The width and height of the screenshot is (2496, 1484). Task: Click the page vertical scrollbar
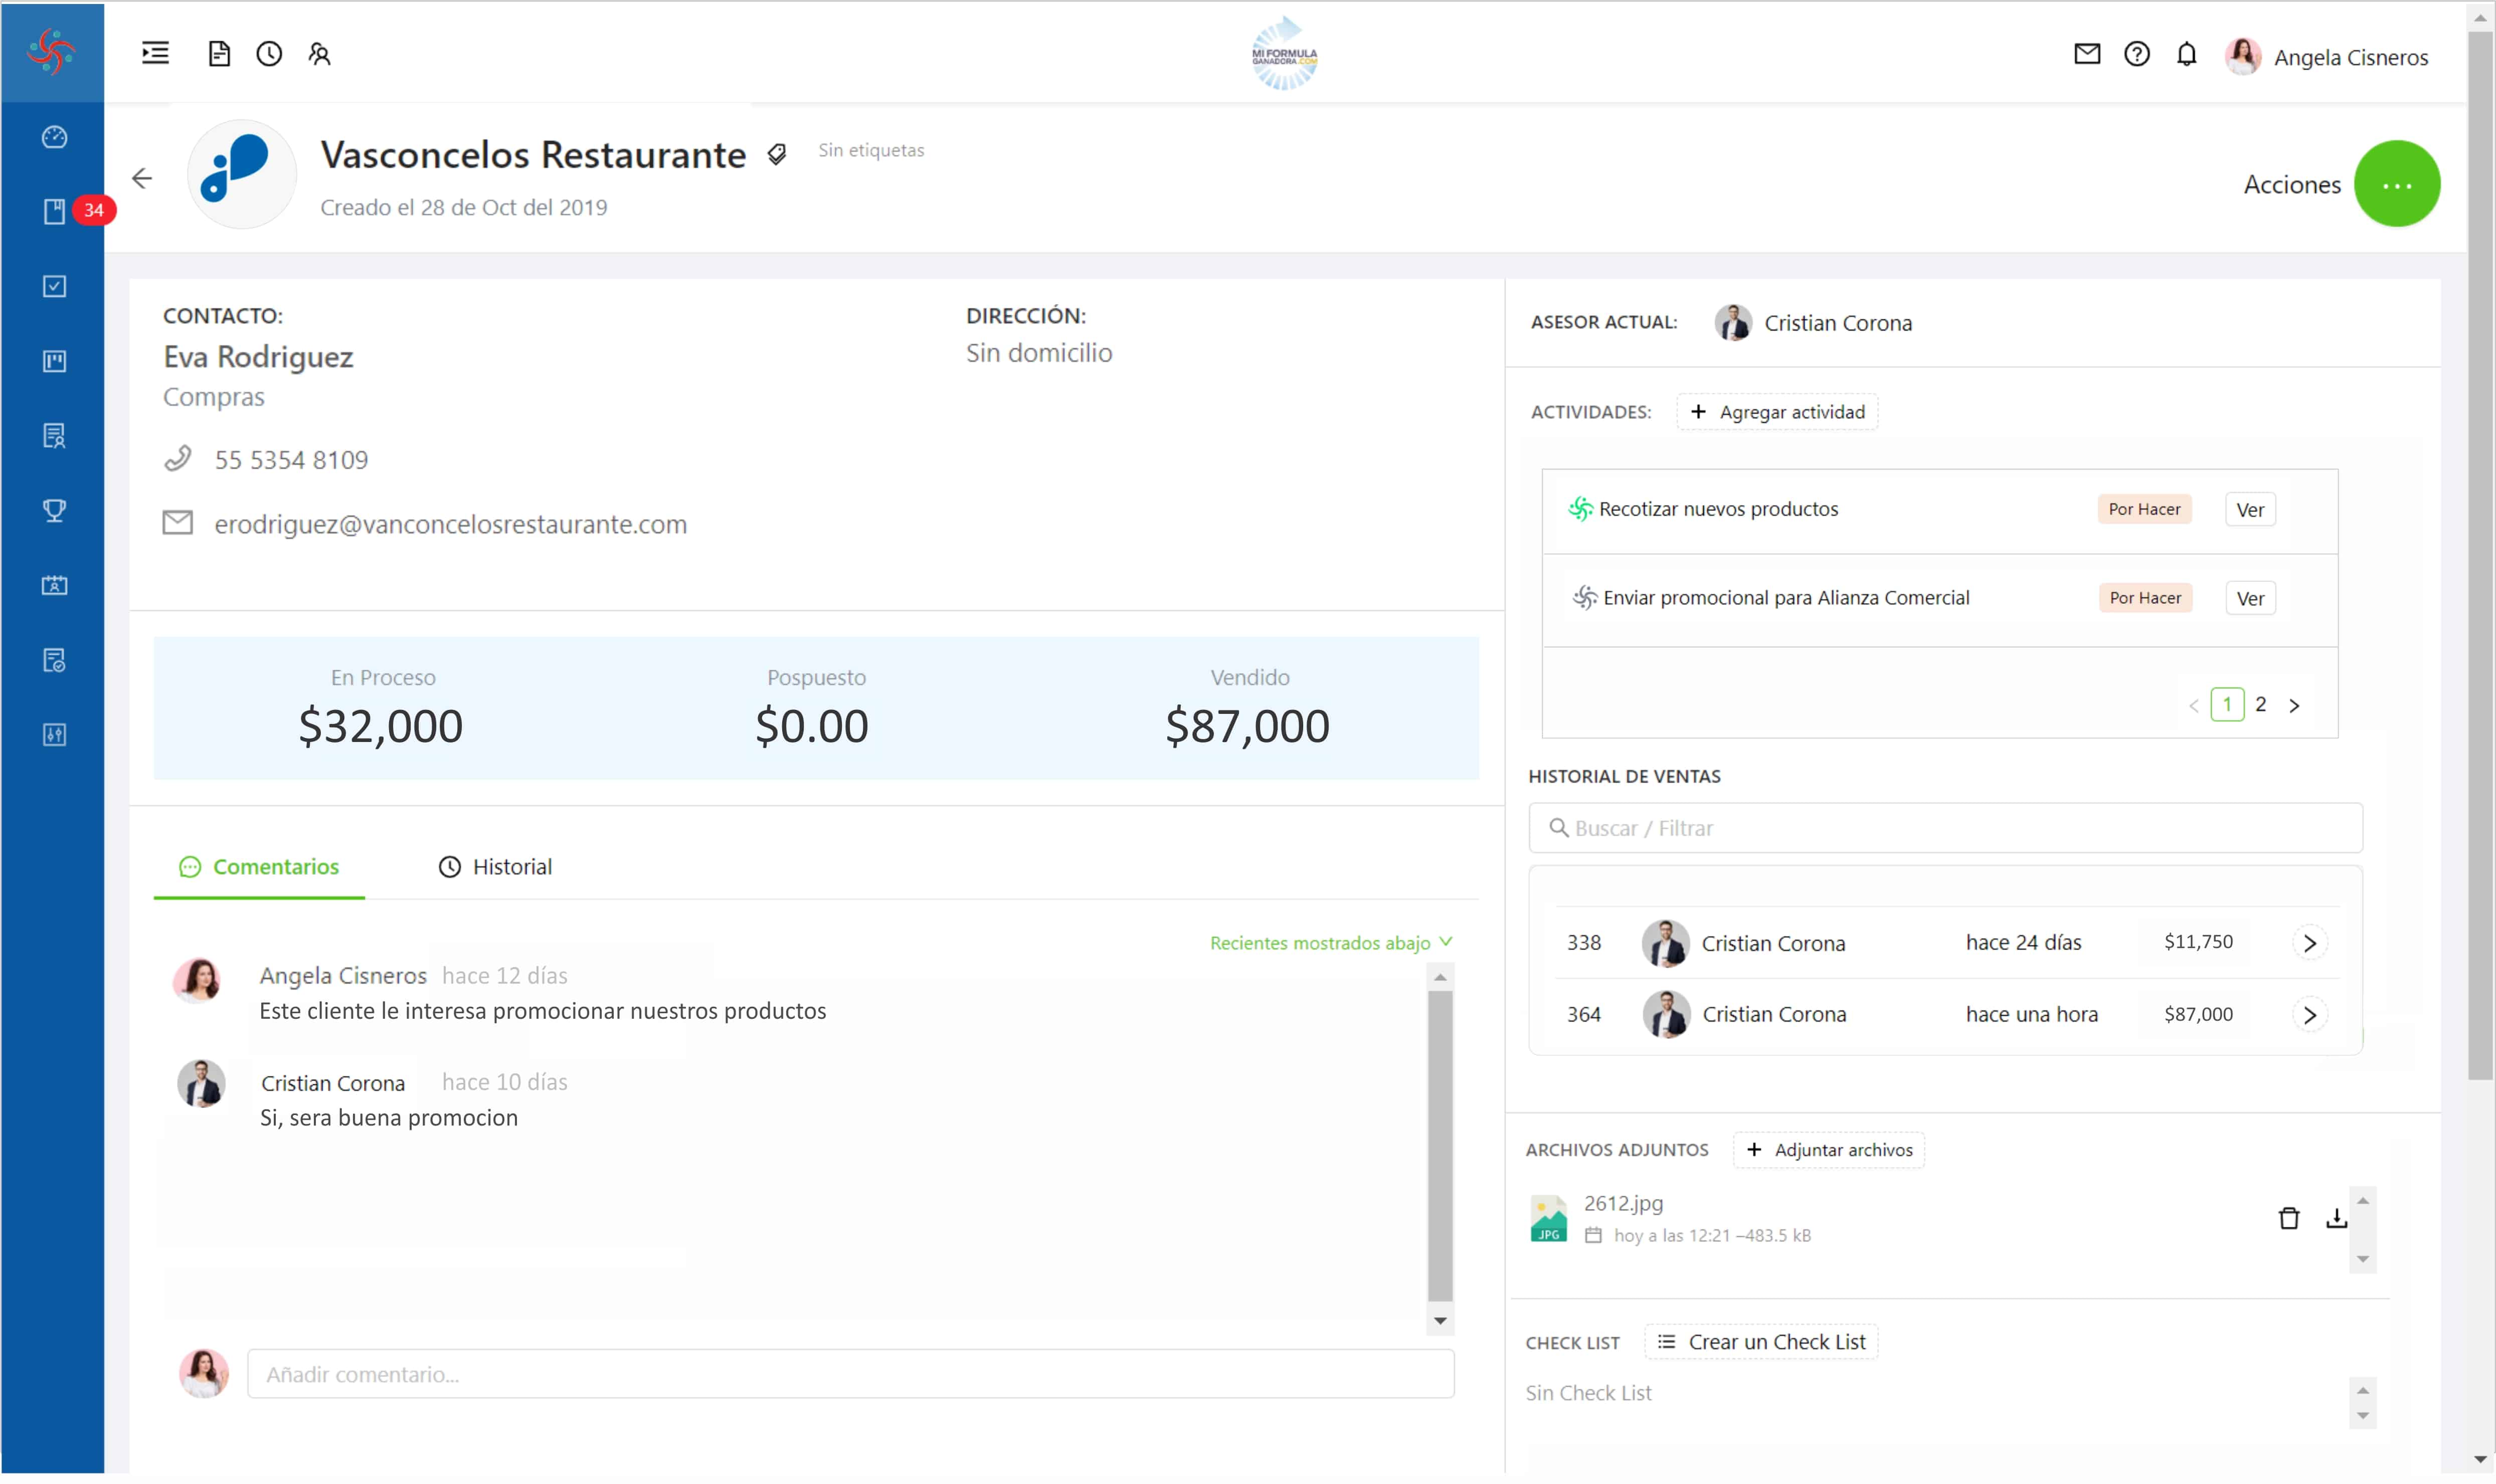point(2480,555)
